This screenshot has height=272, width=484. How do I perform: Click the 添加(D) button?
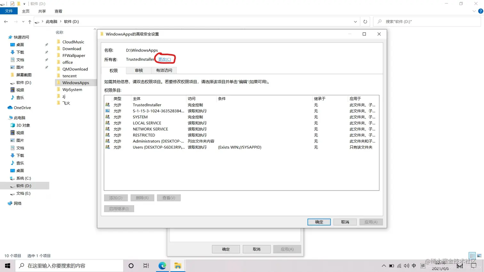[x=116, y=198]
